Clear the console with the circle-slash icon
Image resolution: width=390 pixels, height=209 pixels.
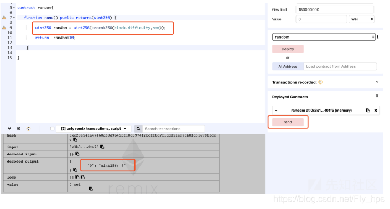coord(19,128)
